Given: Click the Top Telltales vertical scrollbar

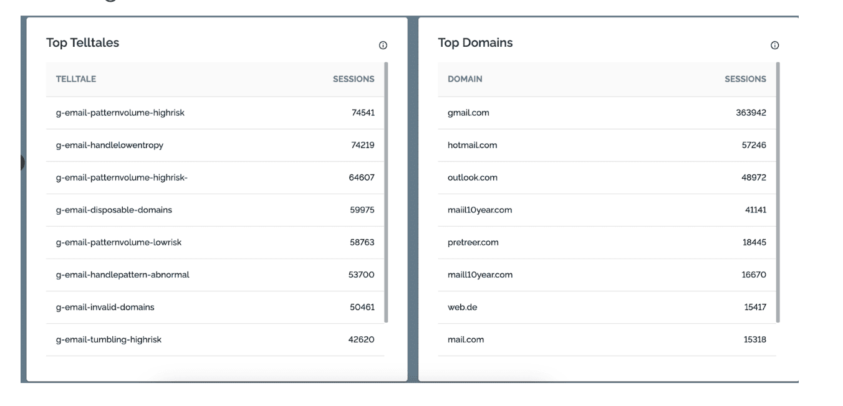Looking at the screenshot, I should 387,192.
